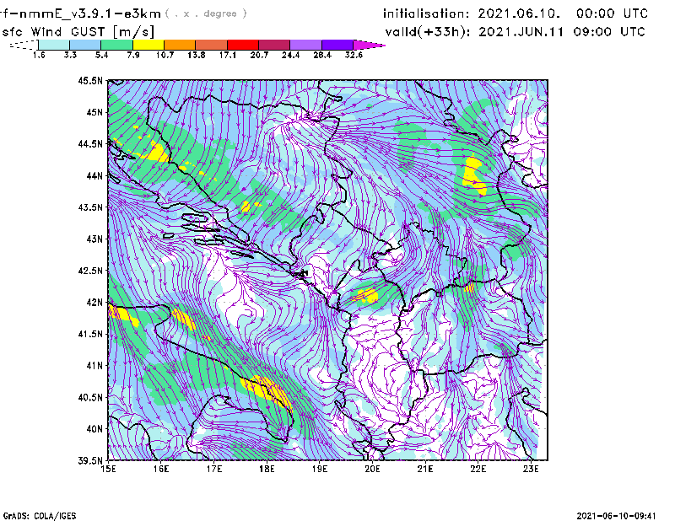Click the 00:00 UTC initialisation time
This screenshot has width=675, height=521.
coord(612,13)
